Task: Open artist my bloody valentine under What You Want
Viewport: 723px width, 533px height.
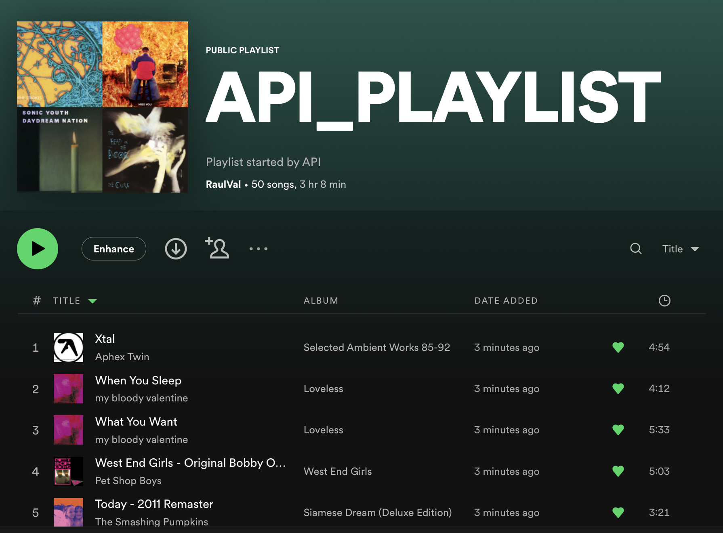Action: pyautogui.click(x=141, y=439)
